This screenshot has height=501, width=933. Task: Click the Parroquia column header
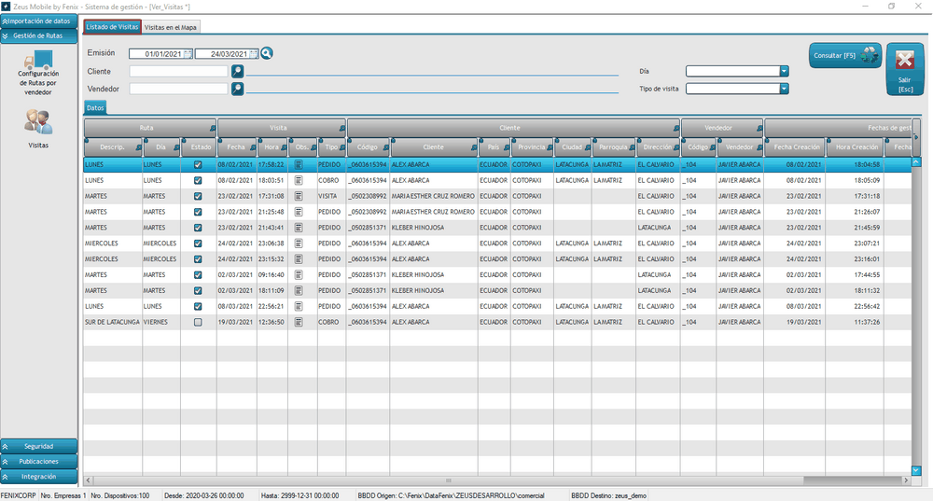[614, 147]
